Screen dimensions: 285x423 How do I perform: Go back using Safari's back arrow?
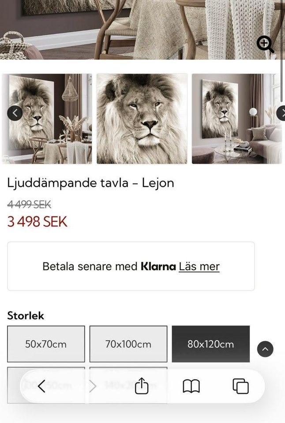(41, 386)
